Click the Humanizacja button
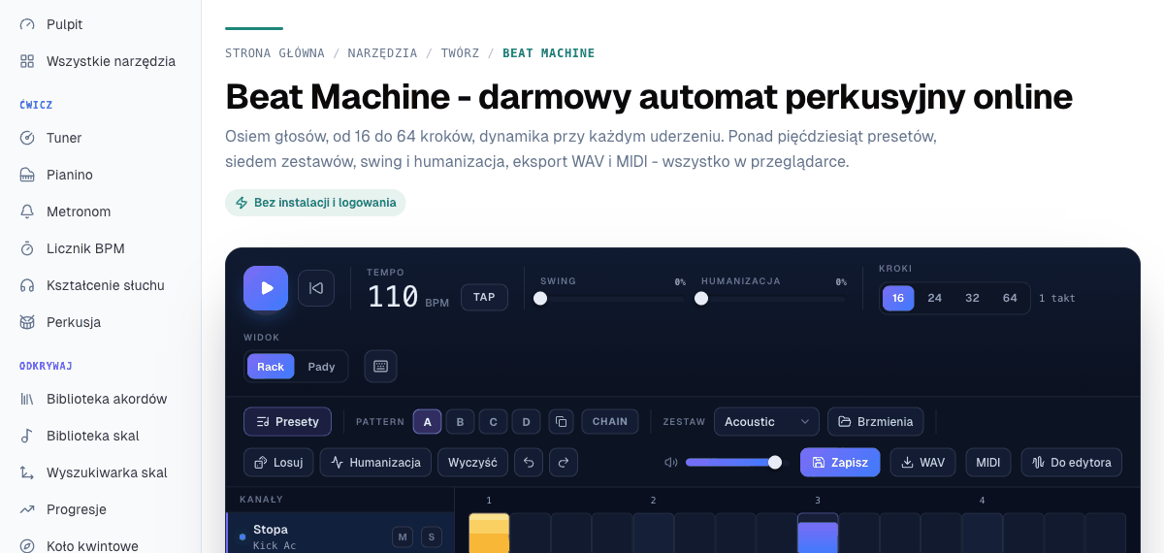This screenshot has height=553, width=1164. (x=375, y=462)
